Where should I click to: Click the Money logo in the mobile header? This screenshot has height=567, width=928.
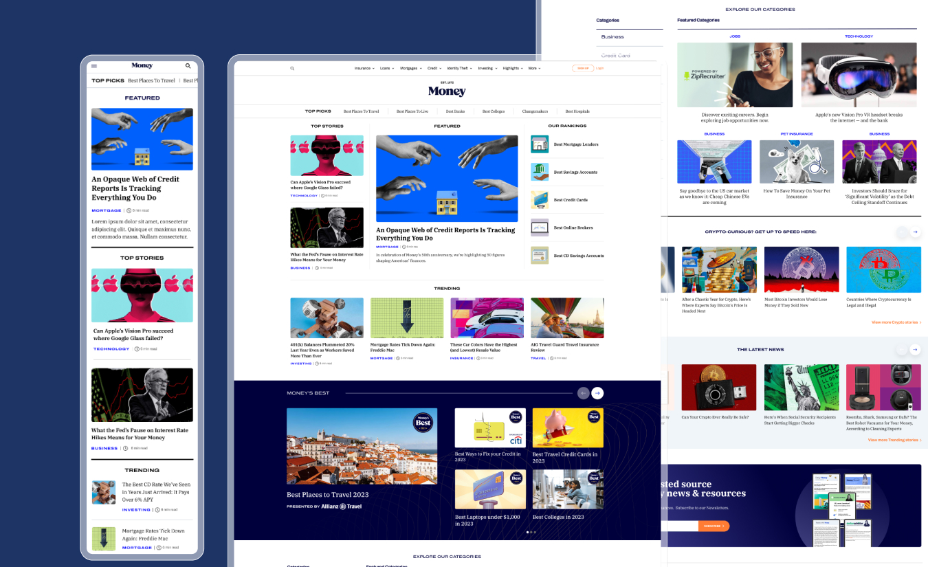142,66
